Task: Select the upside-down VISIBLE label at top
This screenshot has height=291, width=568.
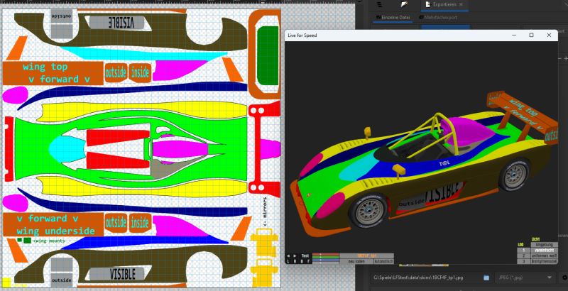Action: coord(121,23)
